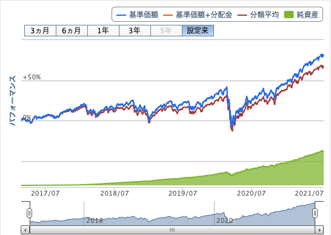Click the right range slider handle
This screenshot has height=235, width=331.
(x=315, y=213)
